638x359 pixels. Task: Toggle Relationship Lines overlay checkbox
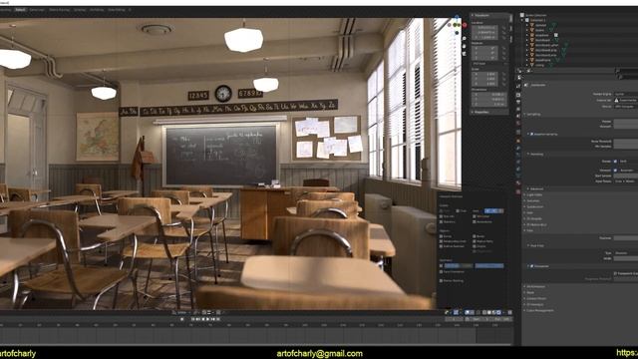[x=441, y=241]
